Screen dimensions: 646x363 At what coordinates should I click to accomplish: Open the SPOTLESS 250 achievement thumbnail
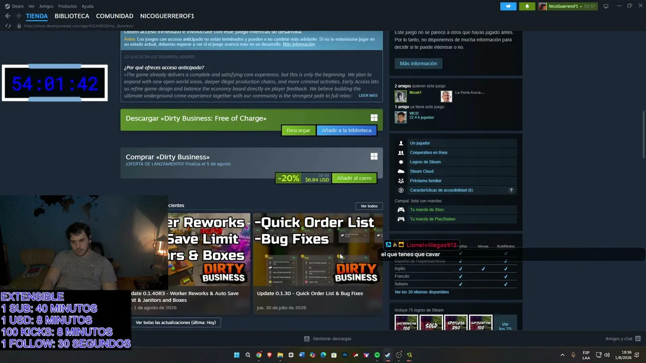click(456, 323)
